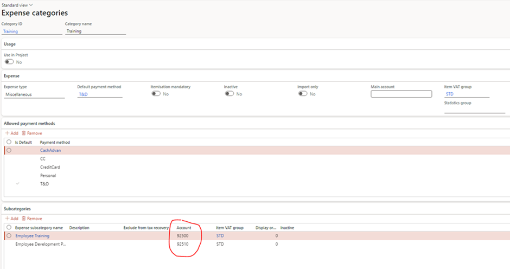
Task: Click the Statistics group field
Action: pos(475,110)
